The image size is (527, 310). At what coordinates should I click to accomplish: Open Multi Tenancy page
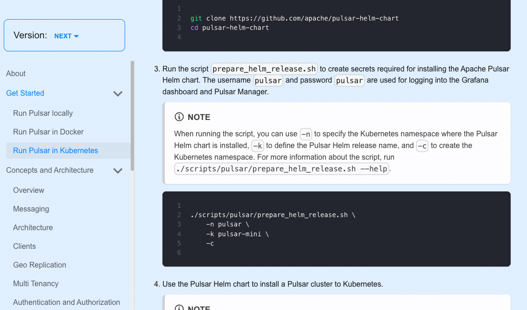tap(35, 284)
